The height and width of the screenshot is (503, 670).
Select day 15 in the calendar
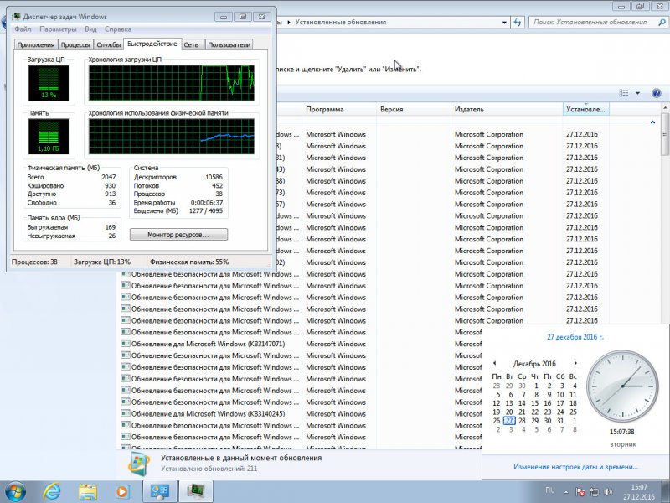[x=534, y=403]
